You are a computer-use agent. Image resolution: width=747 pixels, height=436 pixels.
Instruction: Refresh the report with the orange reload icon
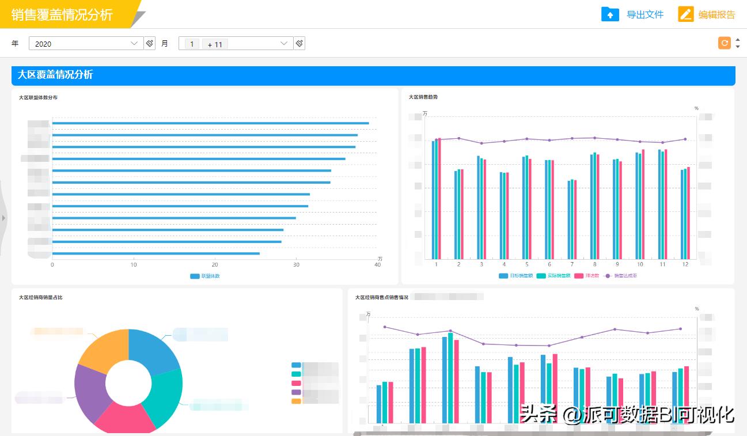coord(725,43)
